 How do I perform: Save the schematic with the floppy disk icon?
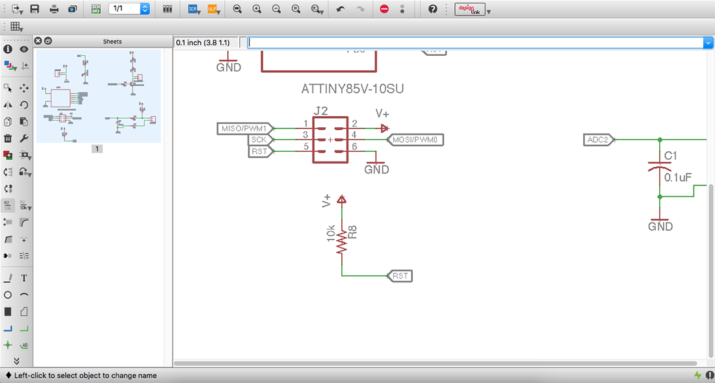point(34,8)
